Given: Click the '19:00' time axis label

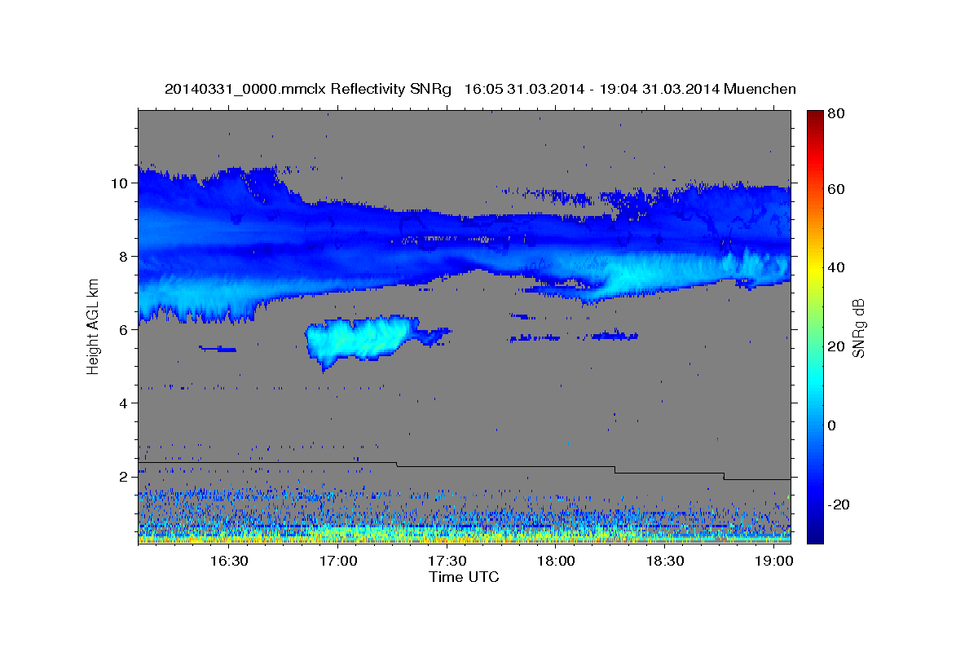Looking at the screenshot, I should [x=774, y=561].
